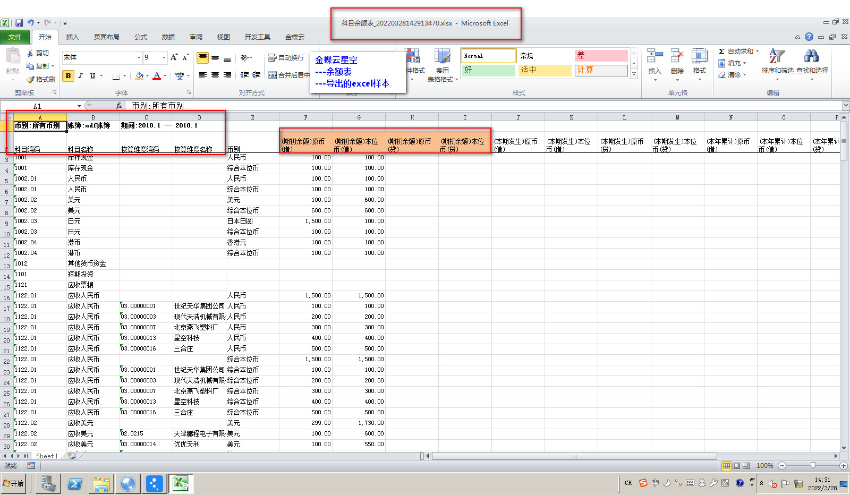Toggle Italic formatting button
The height and width of the screenshot is (495, 850).
coord(80,76)
